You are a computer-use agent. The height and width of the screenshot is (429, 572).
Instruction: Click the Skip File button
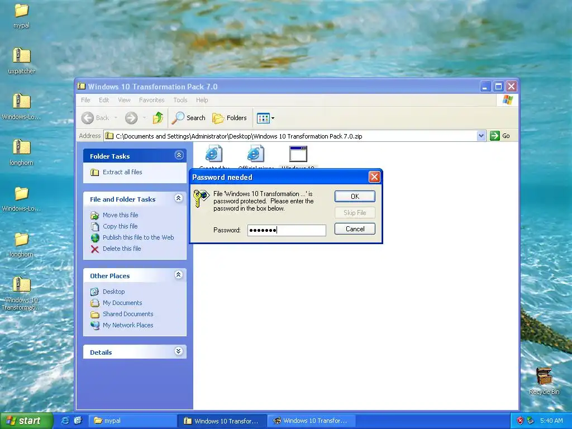pos(355,213)
